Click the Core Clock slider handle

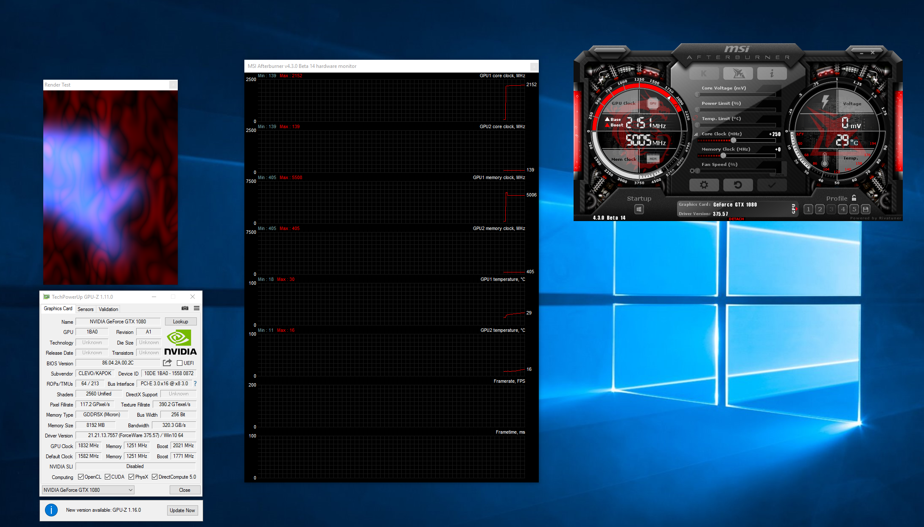(733, 140)
